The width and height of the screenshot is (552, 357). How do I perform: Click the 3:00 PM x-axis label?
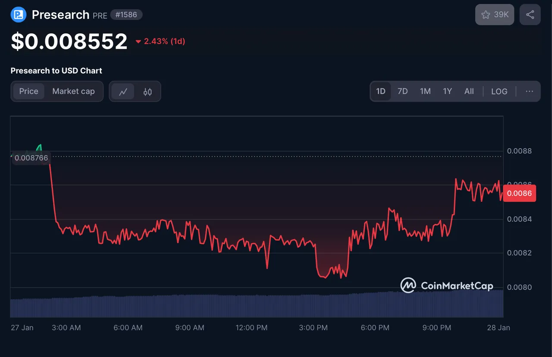(x=313, y=328)
